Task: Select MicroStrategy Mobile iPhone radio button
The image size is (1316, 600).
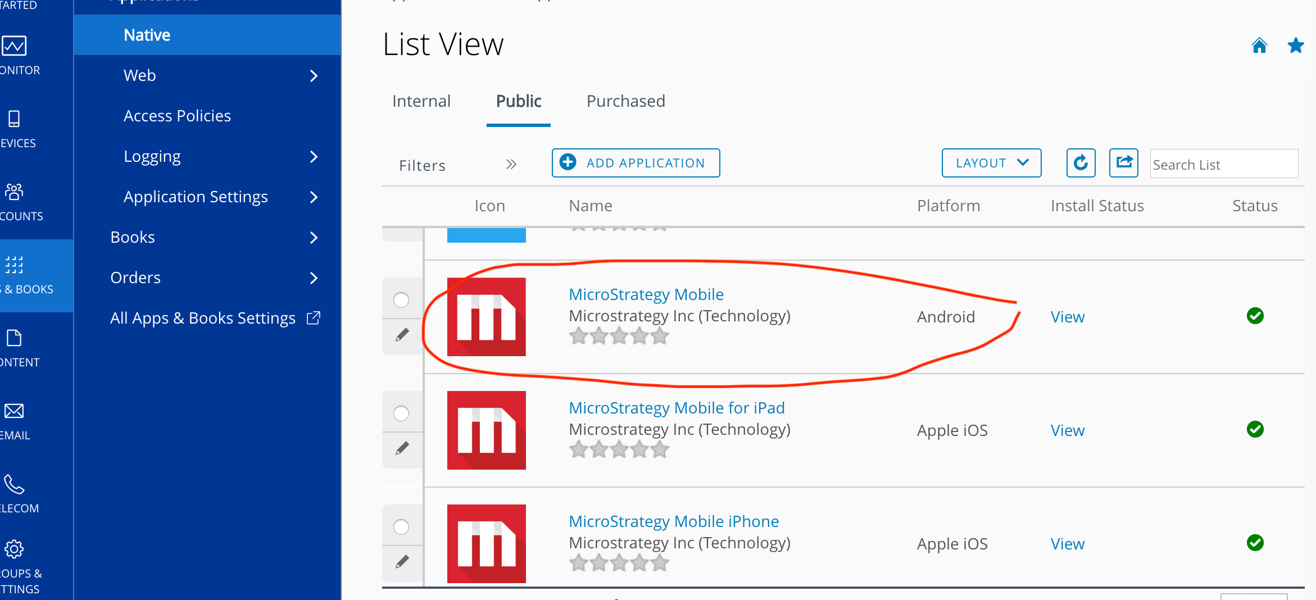Action: click(401, 527)
